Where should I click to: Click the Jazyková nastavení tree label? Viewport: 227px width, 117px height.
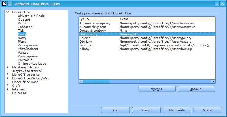[x=27, y=71]
